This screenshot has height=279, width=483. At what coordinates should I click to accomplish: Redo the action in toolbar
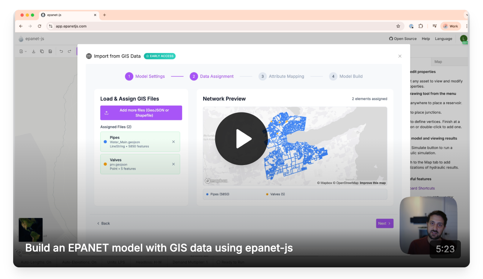tap(69, 52)
